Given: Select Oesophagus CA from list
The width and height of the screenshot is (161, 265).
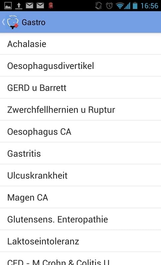Looking at the screenshot, I should [80, 132].
